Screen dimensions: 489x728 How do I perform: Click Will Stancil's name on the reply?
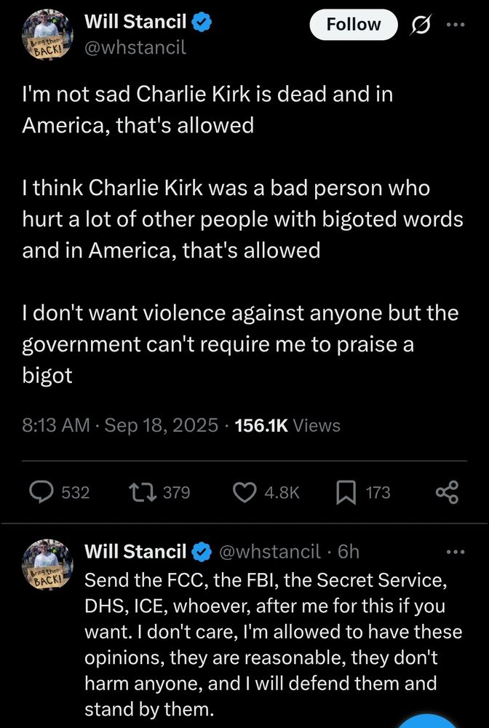pos(135,552)
